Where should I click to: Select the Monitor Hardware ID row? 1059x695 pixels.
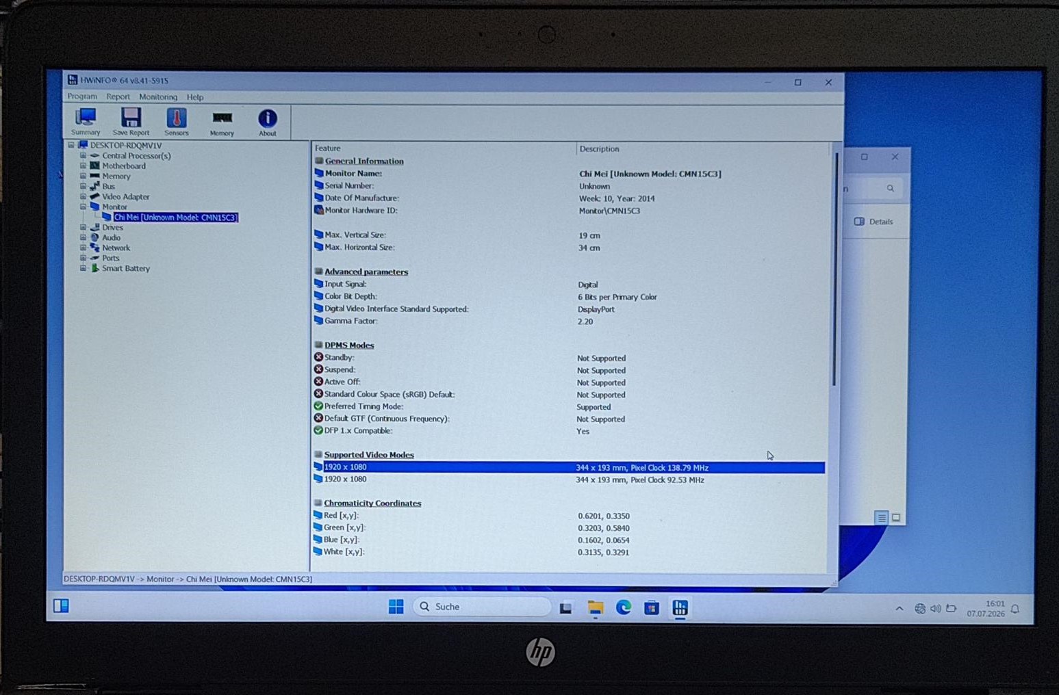(569, 211)
